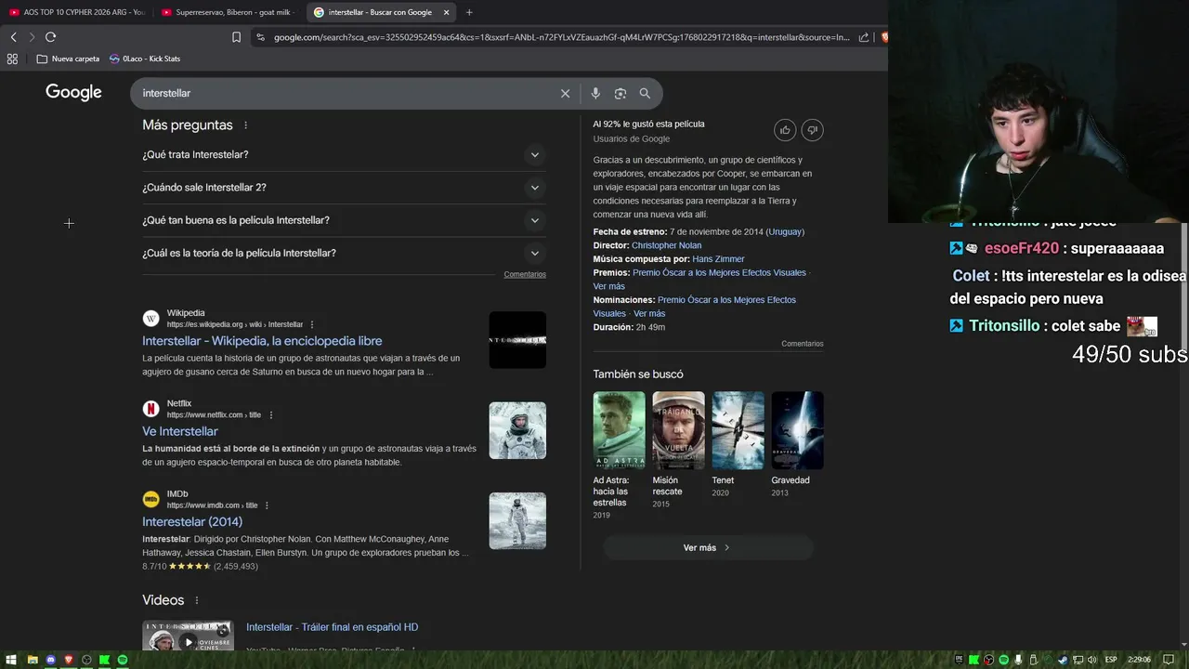Go to Google homepage via logo
1189x669 pixels.
click(73, 92)
